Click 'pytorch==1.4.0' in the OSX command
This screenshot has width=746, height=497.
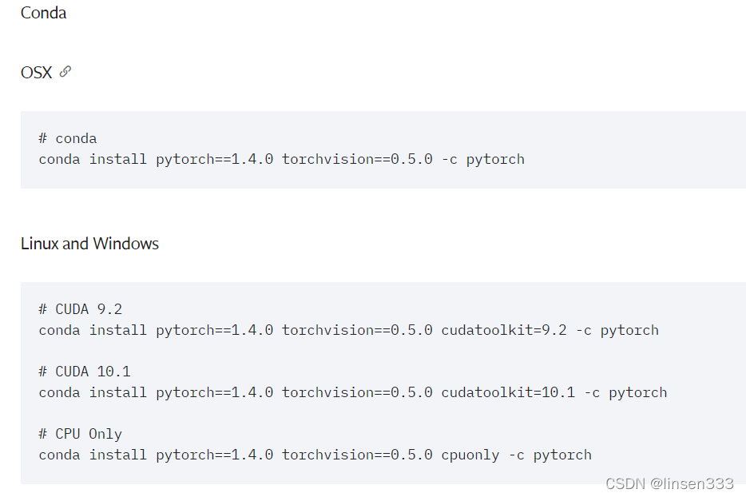tap(215, 159)
